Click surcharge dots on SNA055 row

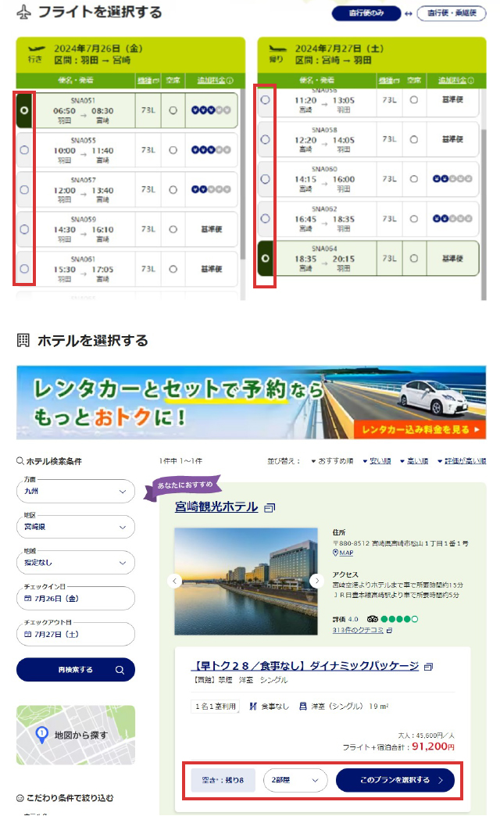(211, 150)
